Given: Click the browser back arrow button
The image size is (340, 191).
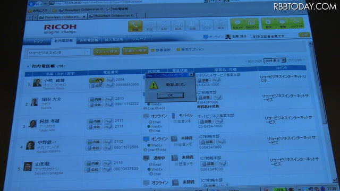Looking at the screenshot, I should click(32, 4).
